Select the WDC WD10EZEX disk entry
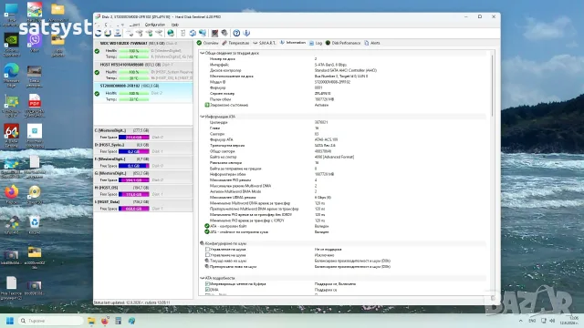 tap(143, 50)
